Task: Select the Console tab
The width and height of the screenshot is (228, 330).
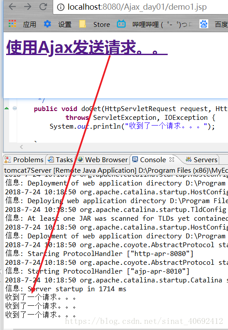Action: coord(149,159)
